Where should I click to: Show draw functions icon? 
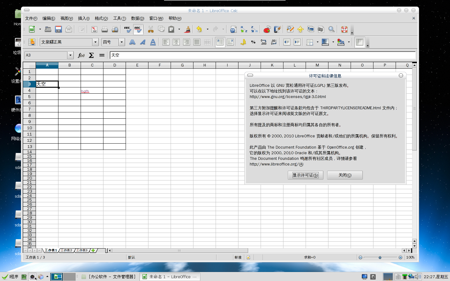pyautogui.click(x=277, y=29)
